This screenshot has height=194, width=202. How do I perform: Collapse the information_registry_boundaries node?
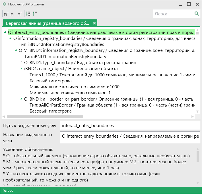[11, 38]
